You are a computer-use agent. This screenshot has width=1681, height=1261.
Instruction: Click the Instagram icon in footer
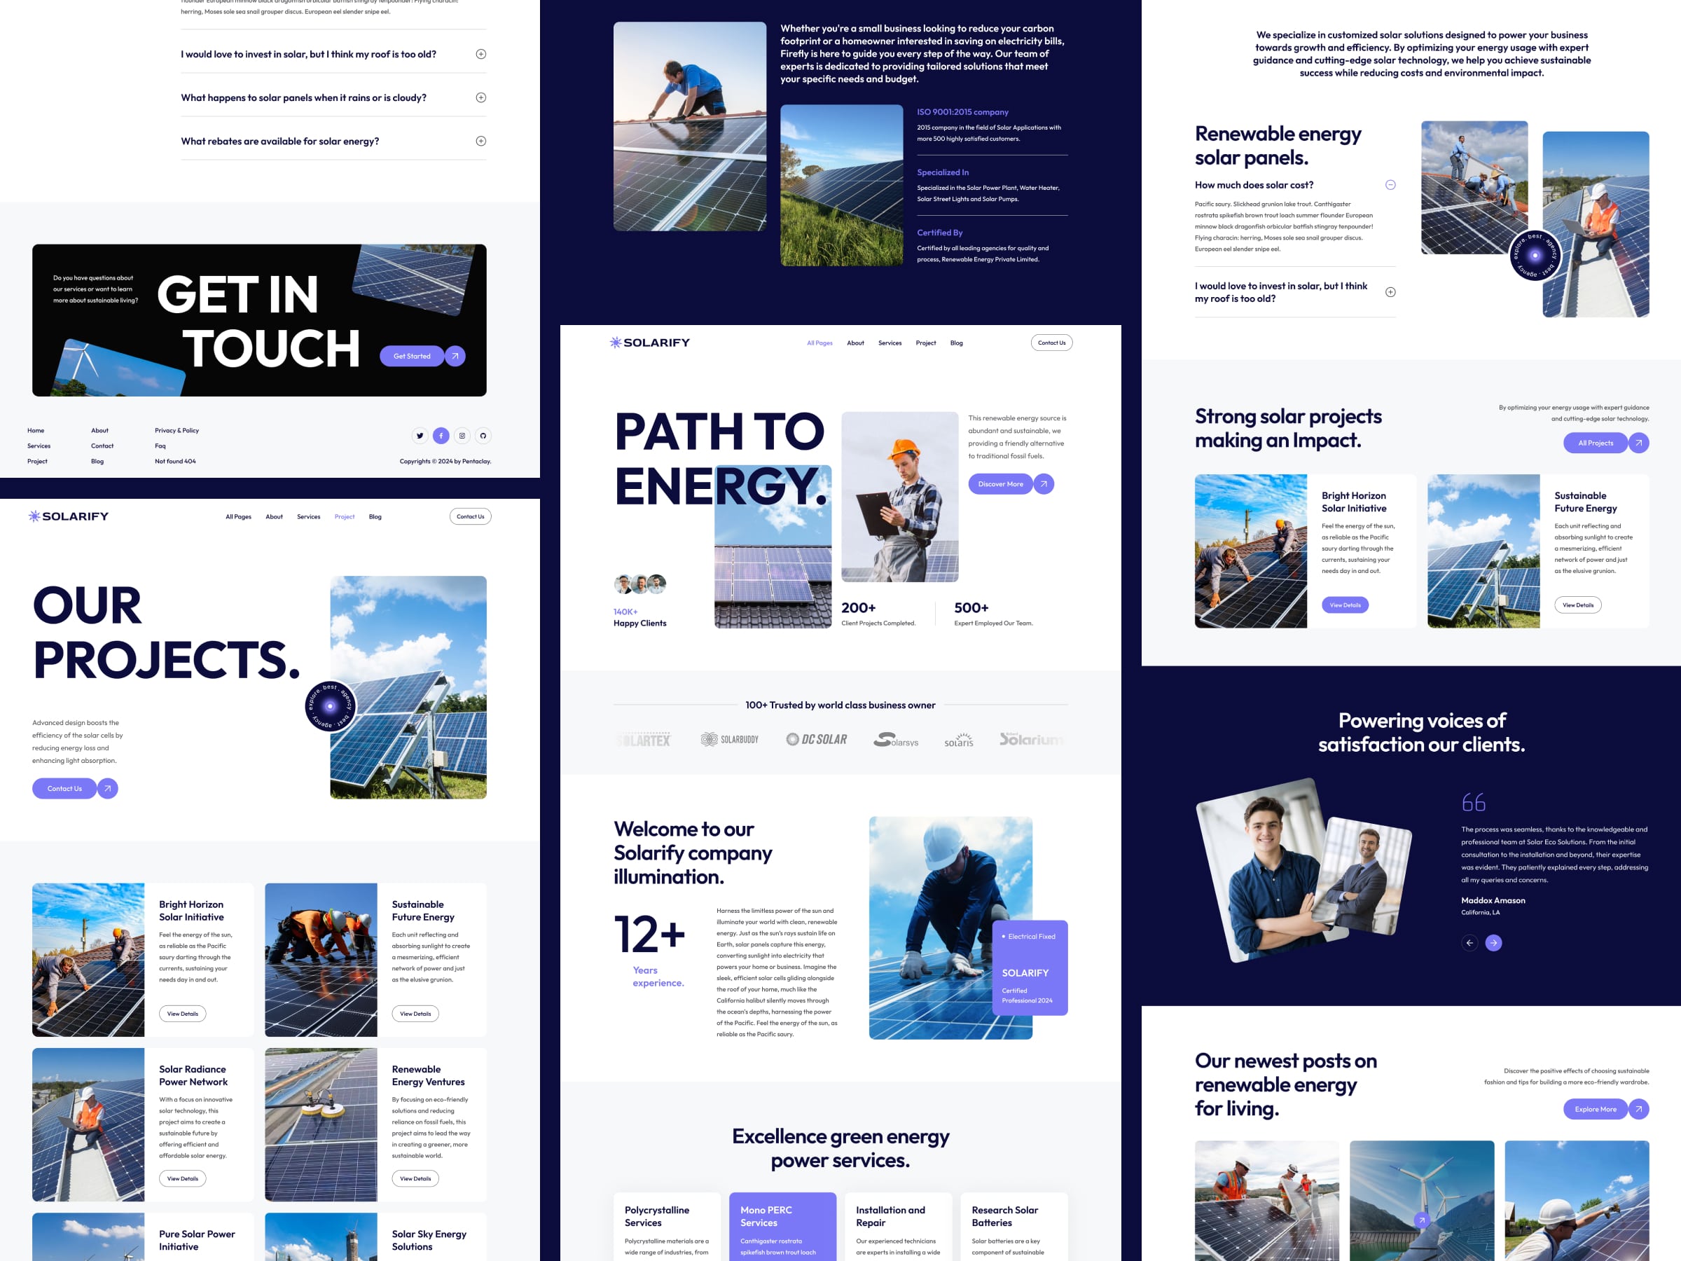point(462,436)
